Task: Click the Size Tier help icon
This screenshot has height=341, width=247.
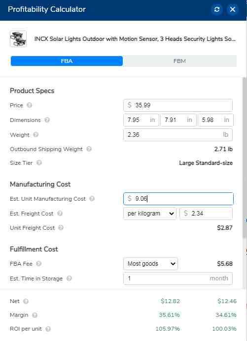Action: [39, 163]
